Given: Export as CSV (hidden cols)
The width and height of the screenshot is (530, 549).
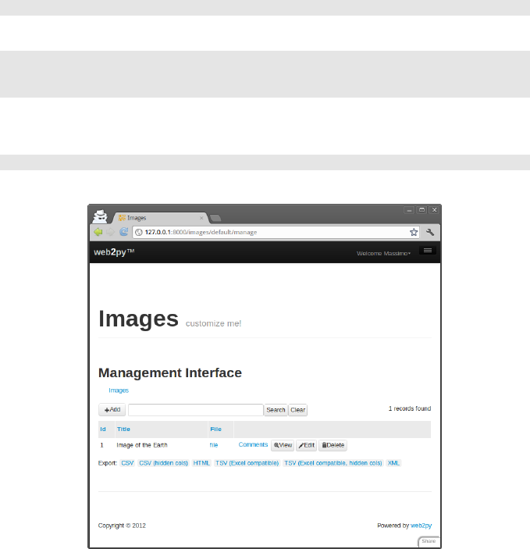Looking at the screenshot, I should [x=163, y=463].
